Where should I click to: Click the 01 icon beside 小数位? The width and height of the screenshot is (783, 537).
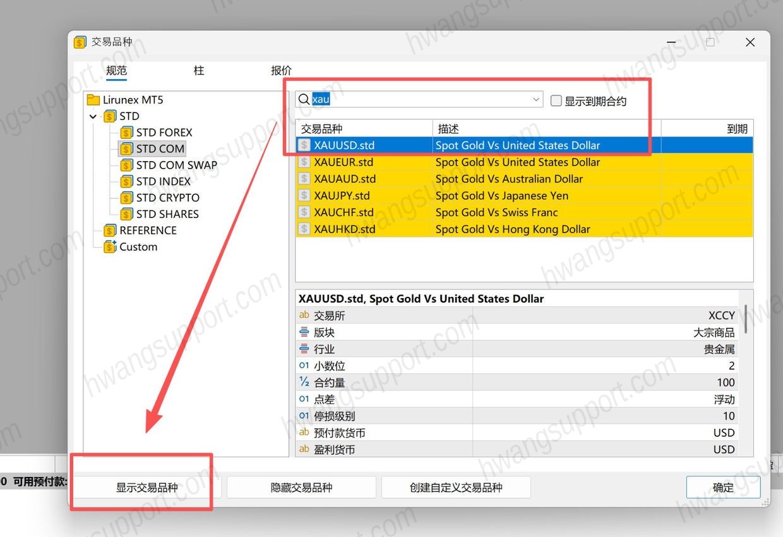[x=304, y=366]
